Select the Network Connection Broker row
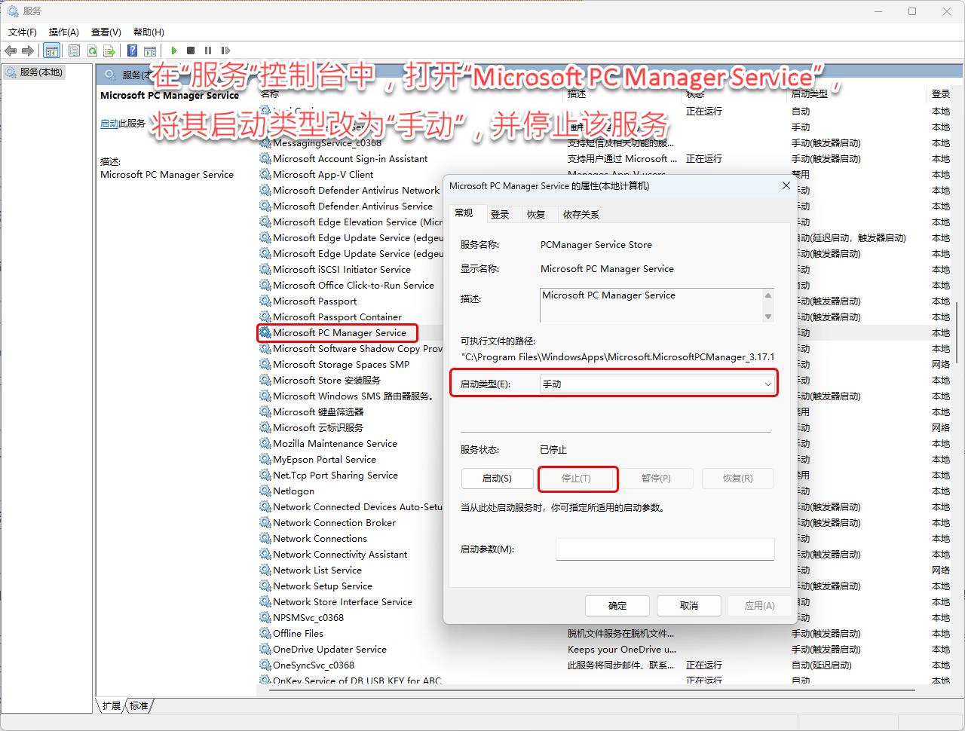Image resolution: width=965 pixels, height=731 pixels. tap(335, 522)
